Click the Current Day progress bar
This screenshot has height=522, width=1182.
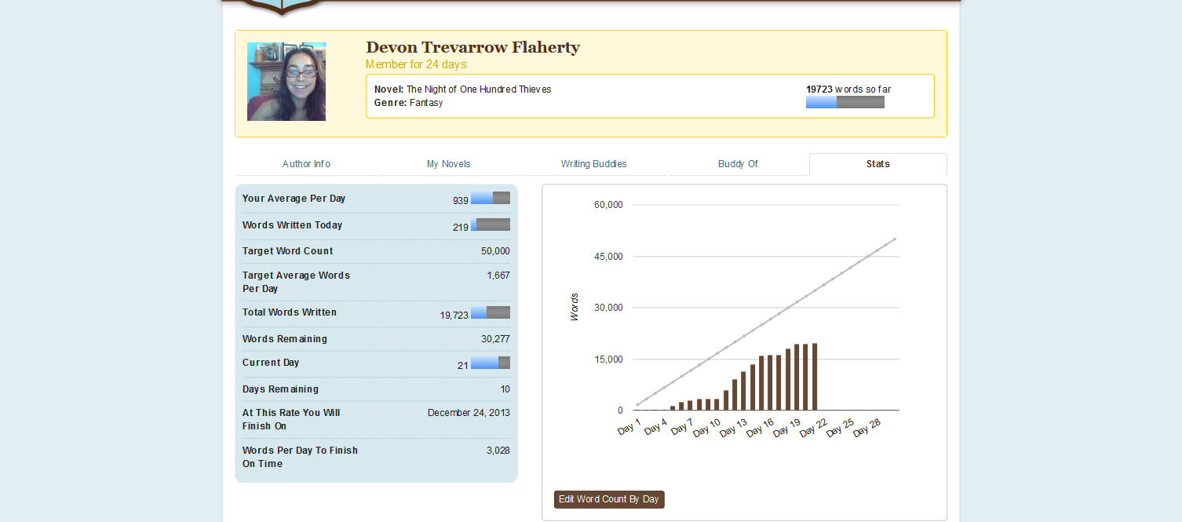(491, 363)
